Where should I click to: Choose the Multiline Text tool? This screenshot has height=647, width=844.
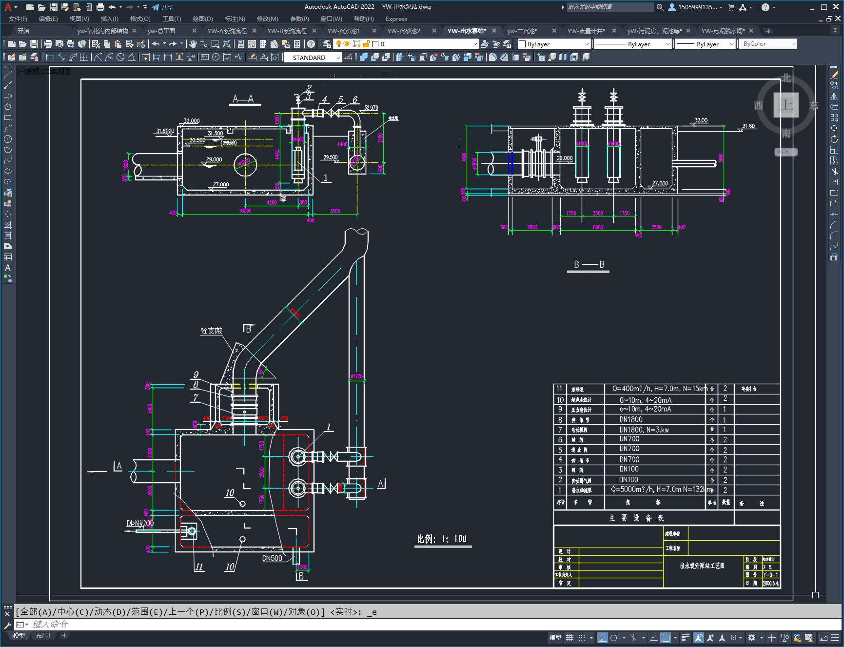point(8,268)
